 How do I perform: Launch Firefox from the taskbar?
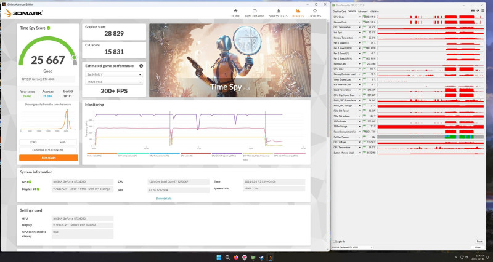click(236, 258)
